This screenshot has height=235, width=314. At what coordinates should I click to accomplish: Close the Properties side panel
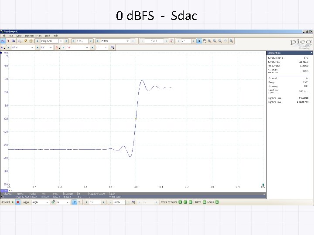pos(311,53)
